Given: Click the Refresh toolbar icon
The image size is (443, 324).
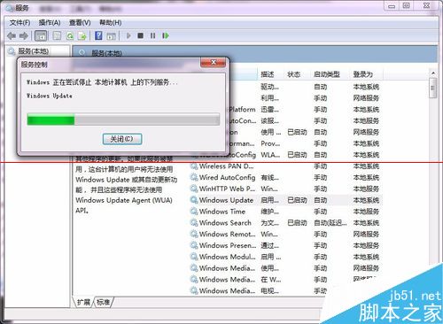Looking at the screenshot, I should tap(70, 36).
